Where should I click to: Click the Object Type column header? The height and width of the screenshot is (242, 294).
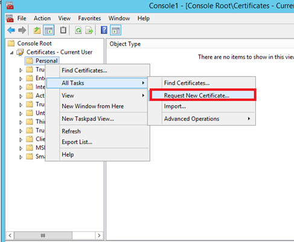(x=125, y=44)
